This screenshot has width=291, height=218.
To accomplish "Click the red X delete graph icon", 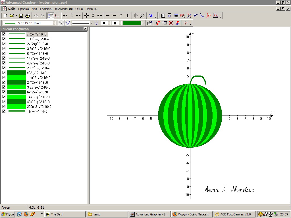I will coord(171,23).
